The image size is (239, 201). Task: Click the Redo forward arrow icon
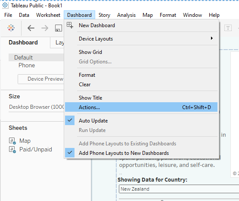(x=45, y=28)
